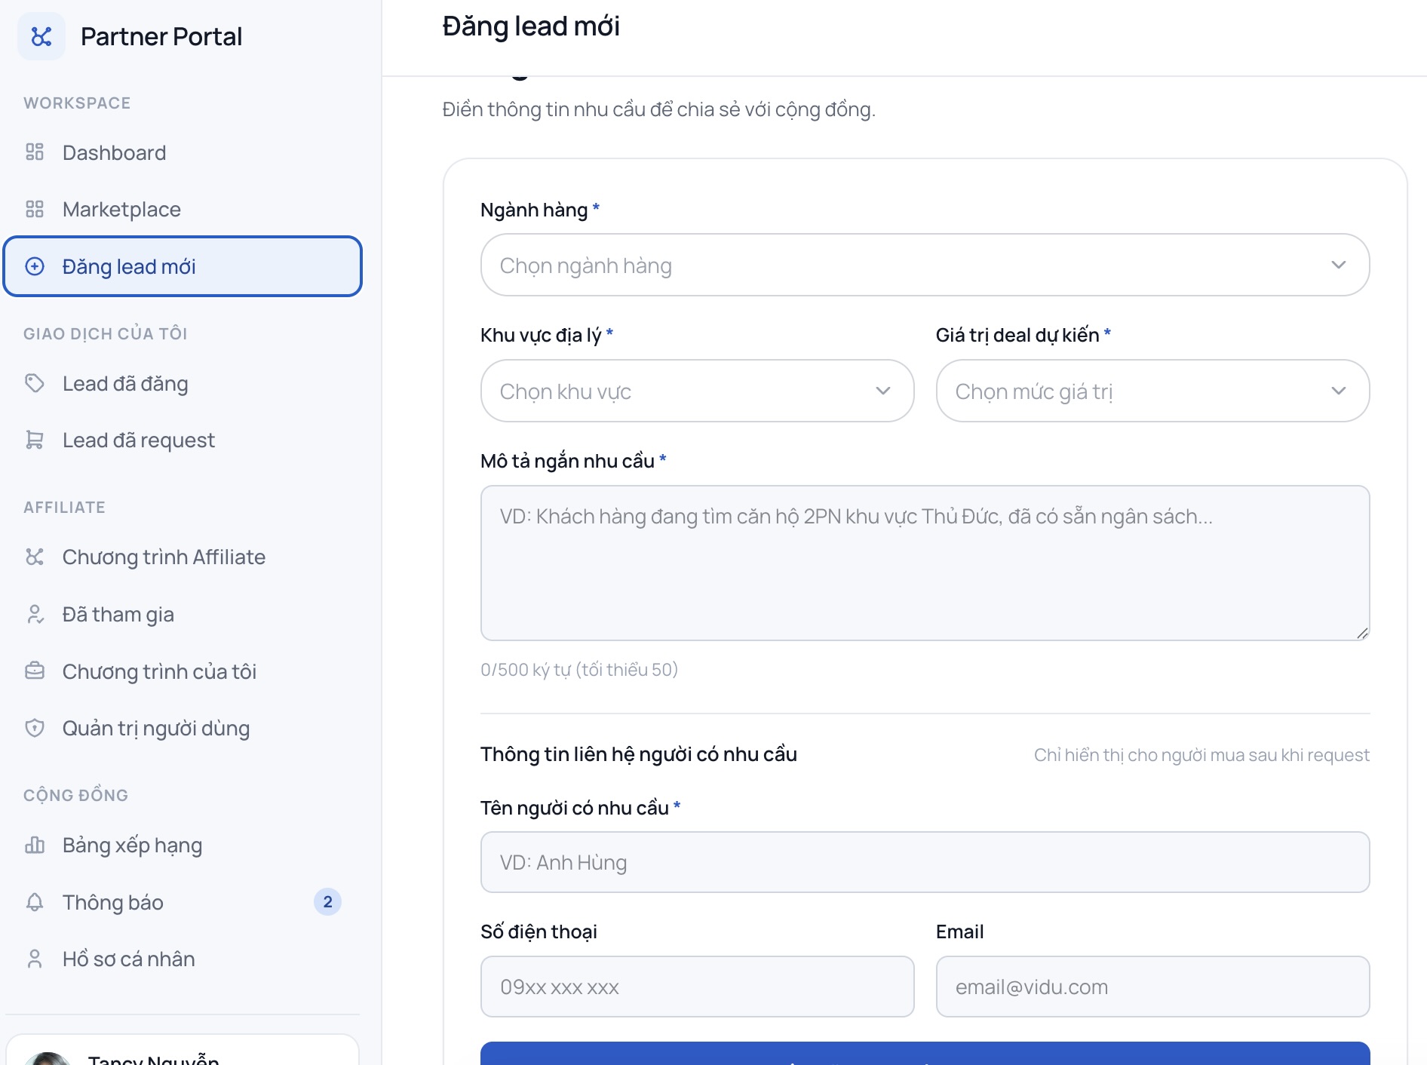Click the chevron on the Khu vực địa lý dropdown
The width and height of the screenshot is (1427, 1065).
[x=883, y=391]
